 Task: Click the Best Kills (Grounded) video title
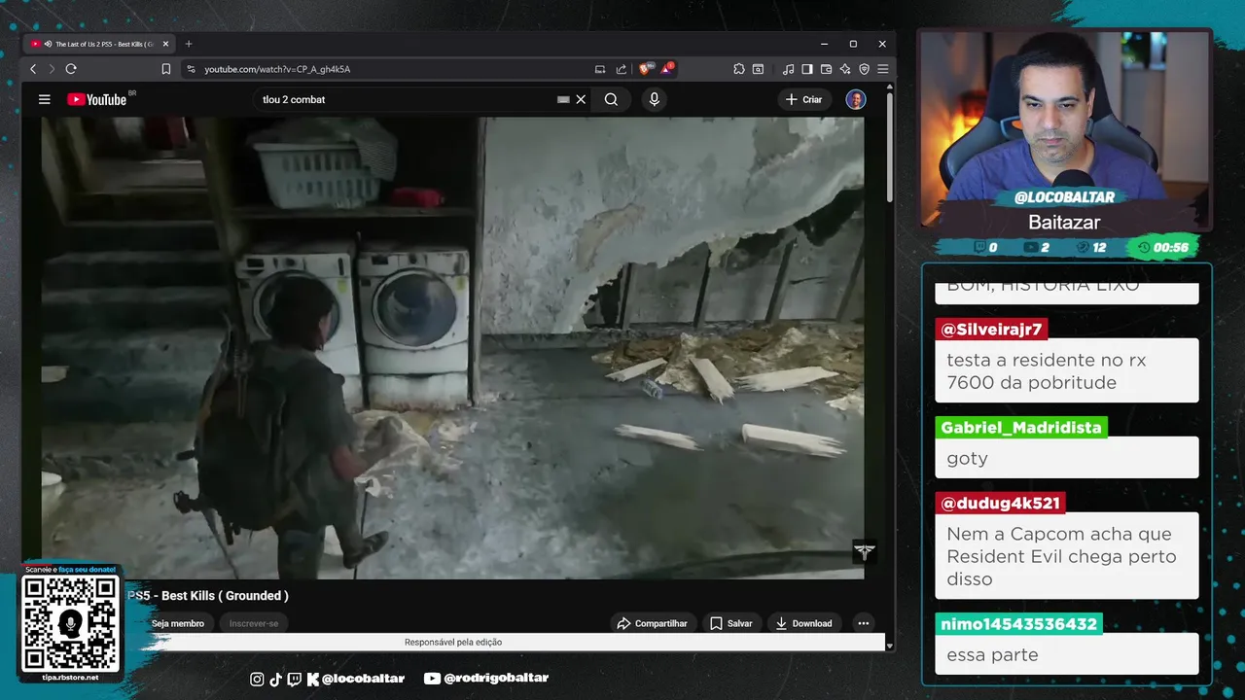[x=208, y=595]
